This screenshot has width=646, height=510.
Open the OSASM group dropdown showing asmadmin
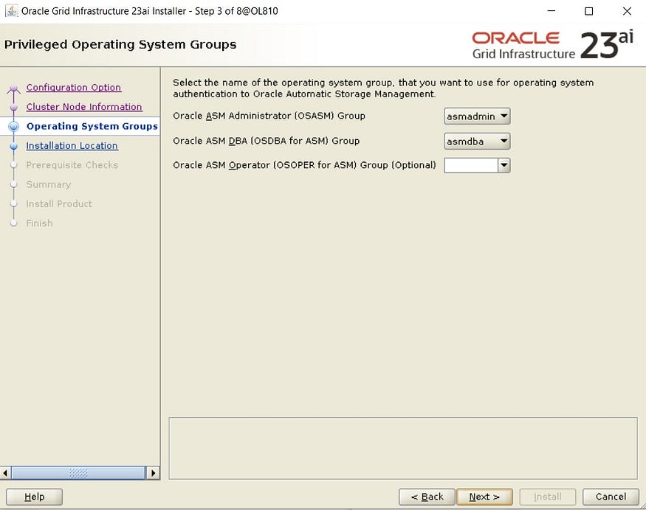[477, 116]
